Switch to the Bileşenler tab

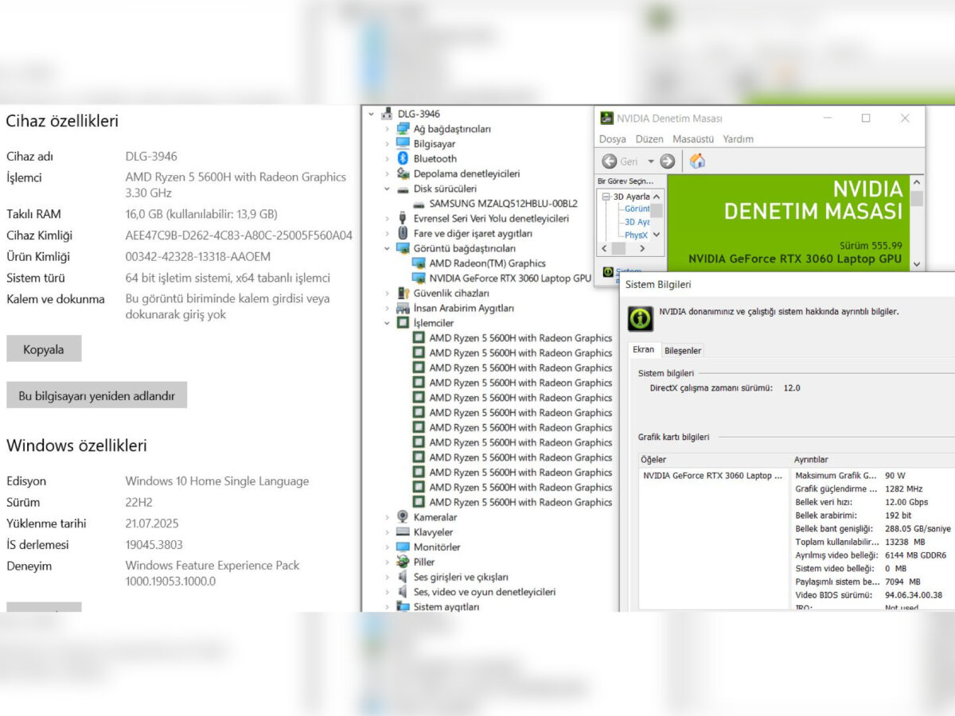683,350
